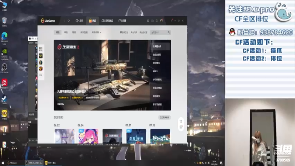Image resolution: width=295 pixels, height=166 pixels.
Task: Click 免费开玩 on the banner
Action: (60, 104)
